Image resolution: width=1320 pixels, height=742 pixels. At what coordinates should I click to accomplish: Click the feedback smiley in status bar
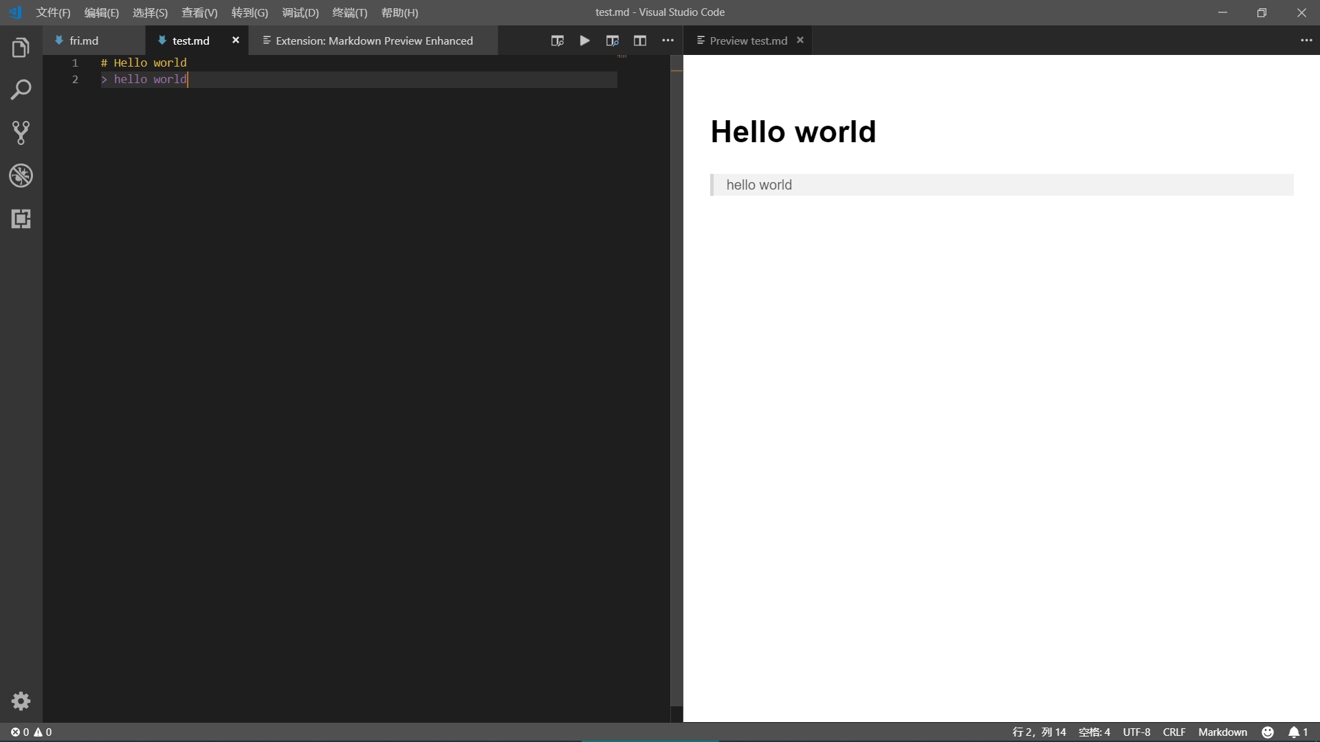(1268, 732)
